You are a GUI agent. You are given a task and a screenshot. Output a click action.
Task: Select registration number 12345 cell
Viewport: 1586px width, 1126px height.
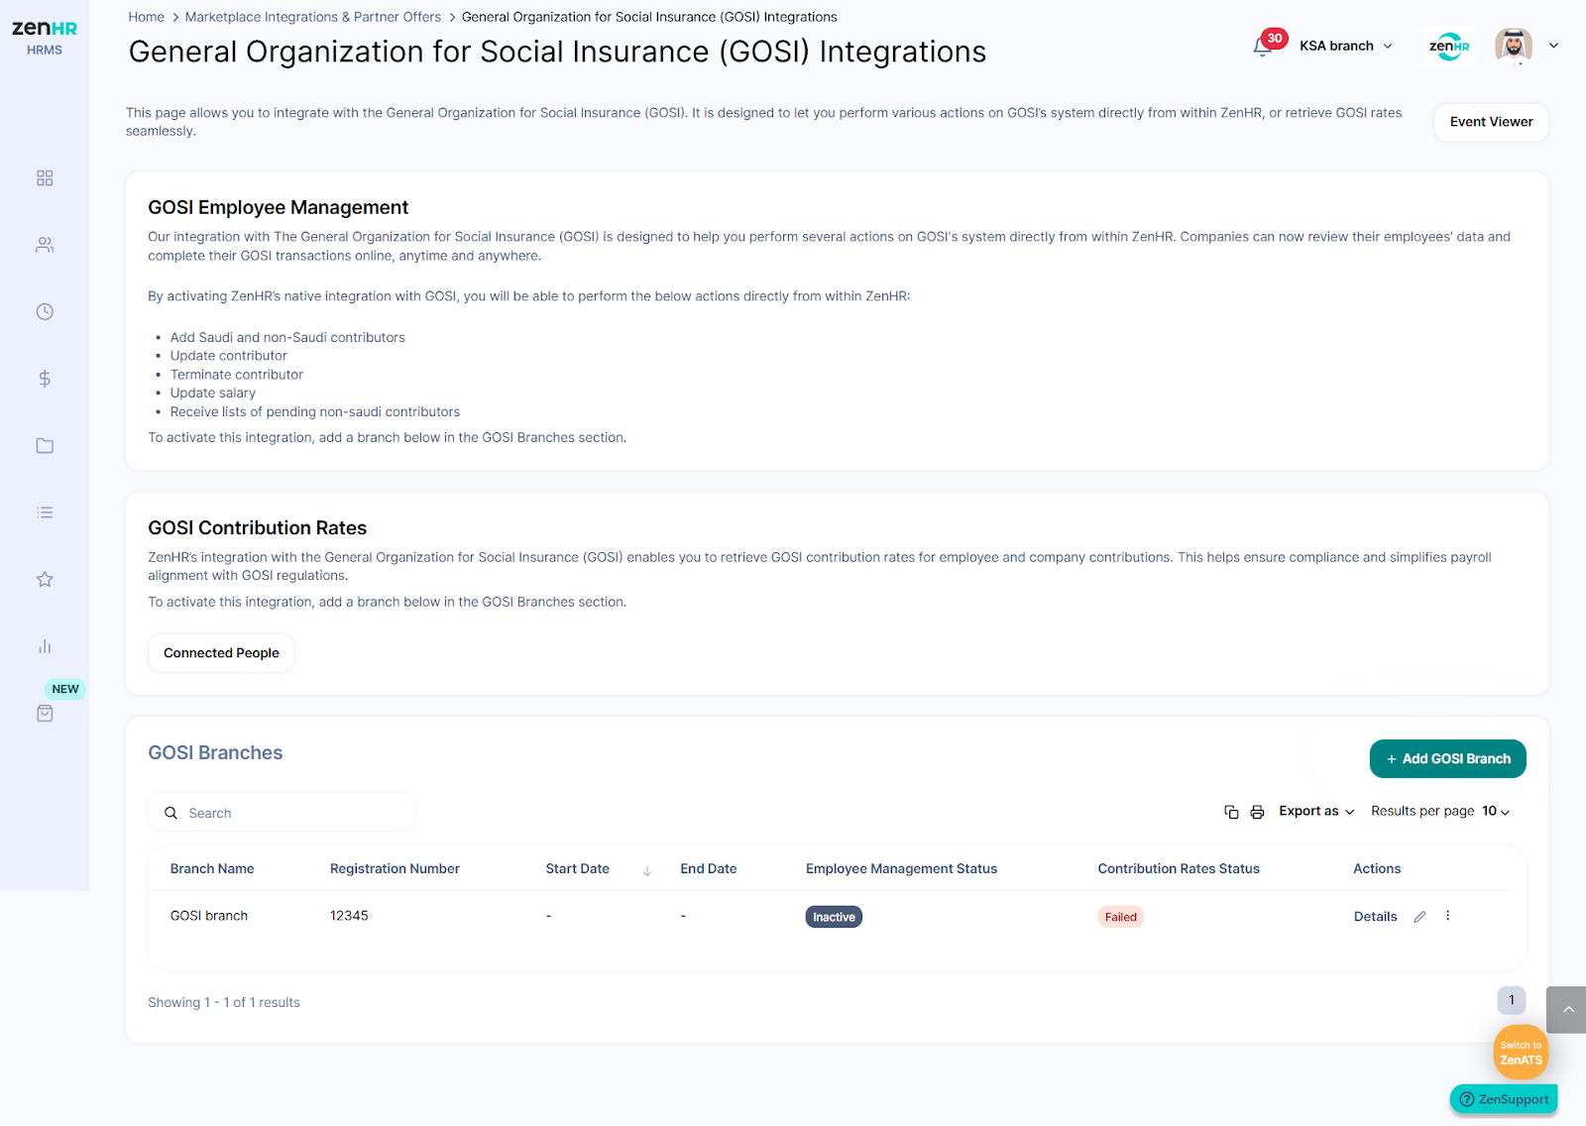(349, 916)
